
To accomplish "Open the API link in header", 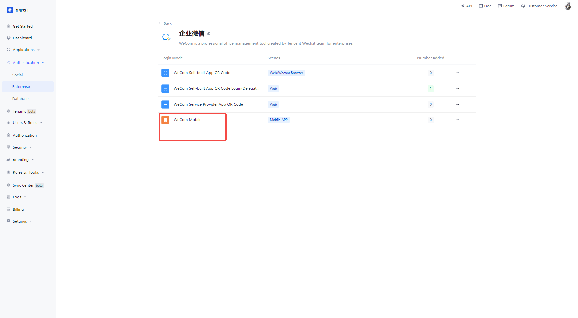I will click(x=466, y=6).
